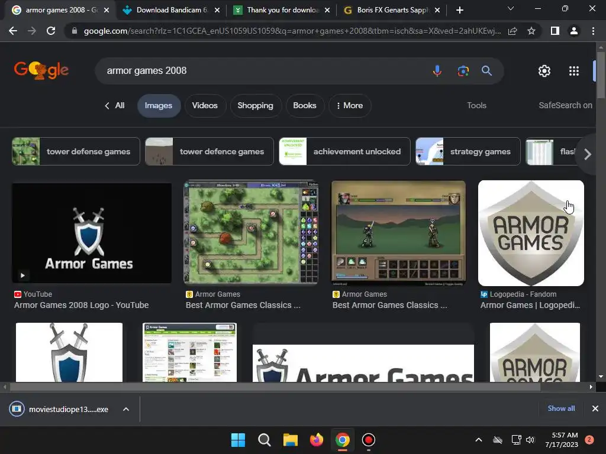Open Windows taskbar search
This screenshot has height=454, width=606.
pyautogui.click(x=265, y=440)
